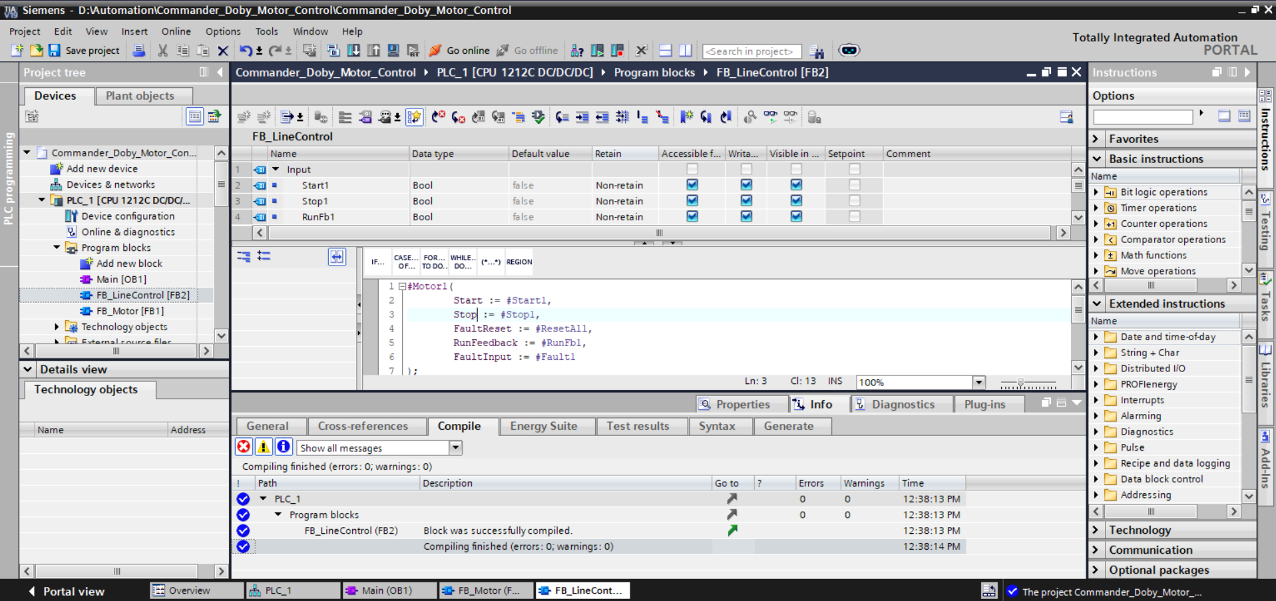
Task: Collapse Program blocks folder in project tree
Action: coord(57,248)
